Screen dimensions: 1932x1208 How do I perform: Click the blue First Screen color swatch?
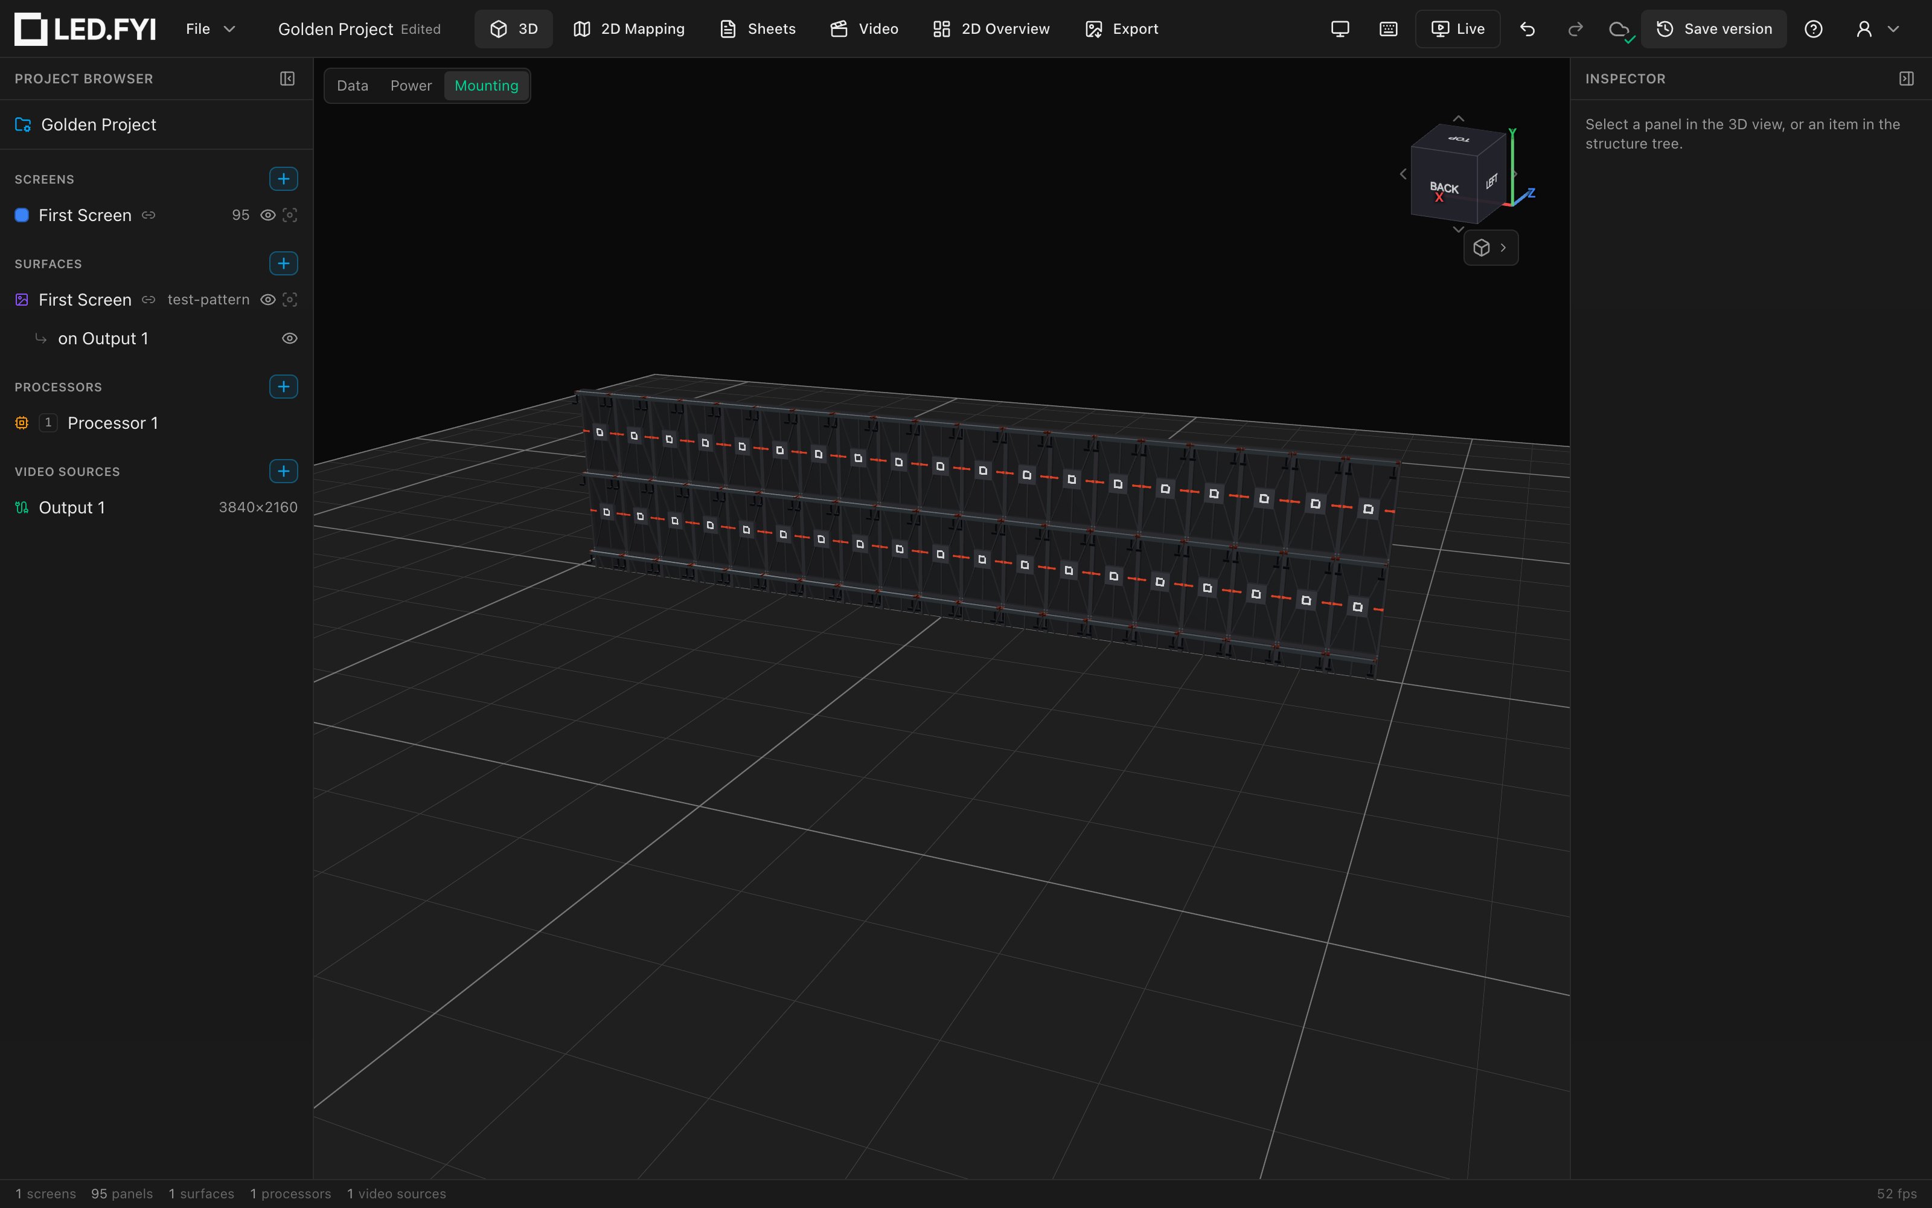pos(22,215)
